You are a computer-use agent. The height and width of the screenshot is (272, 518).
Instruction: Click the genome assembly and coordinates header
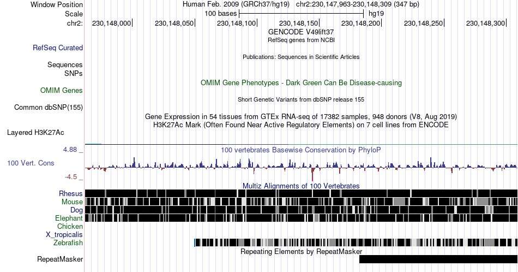pyautogui.click(x=301, y=4)
